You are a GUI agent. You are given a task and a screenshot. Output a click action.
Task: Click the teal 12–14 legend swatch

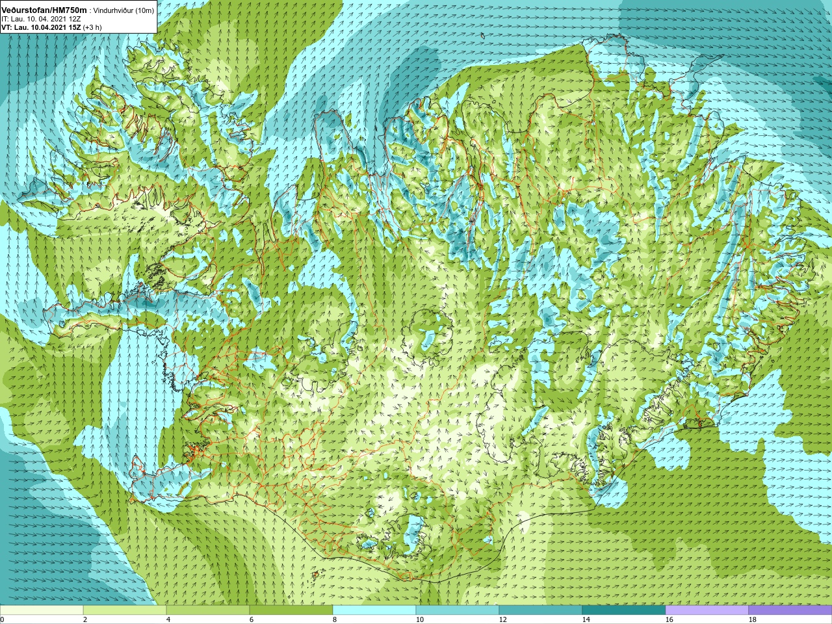541,610
